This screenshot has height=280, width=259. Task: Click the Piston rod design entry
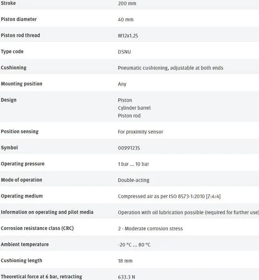129,116
